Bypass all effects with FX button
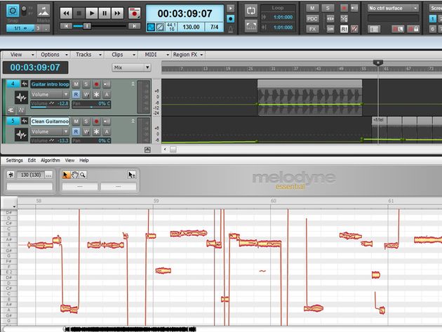 tap(312, 29)
